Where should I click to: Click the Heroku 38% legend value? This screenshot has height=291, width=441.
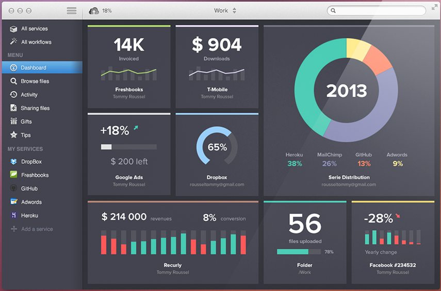pyautogui.click(x=295, y=164)
